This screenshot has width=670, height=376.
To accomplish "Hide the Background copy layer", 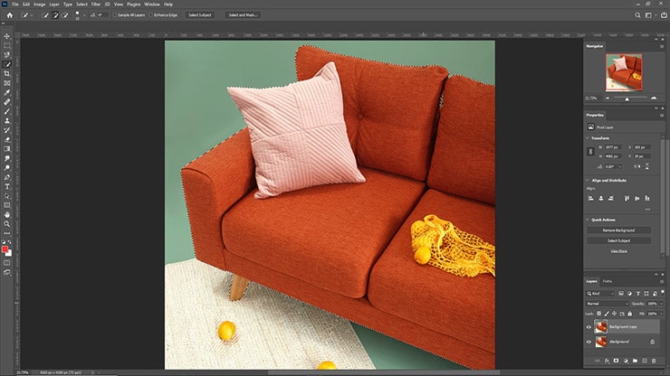I will click(589, 328).
